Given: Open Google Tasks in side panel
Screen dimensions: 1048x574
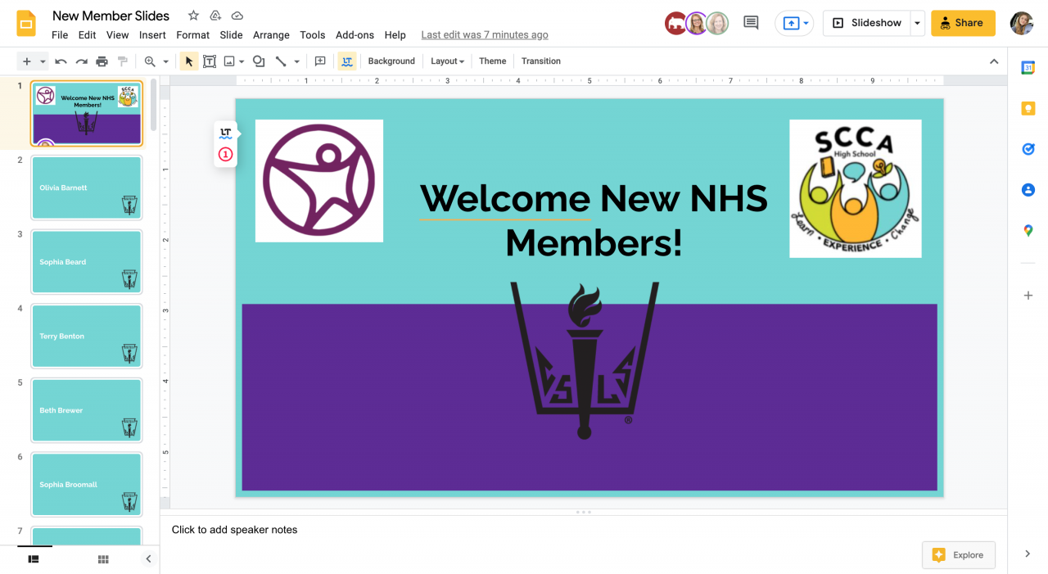Looking at the screenshot, I should [1028, 149].
